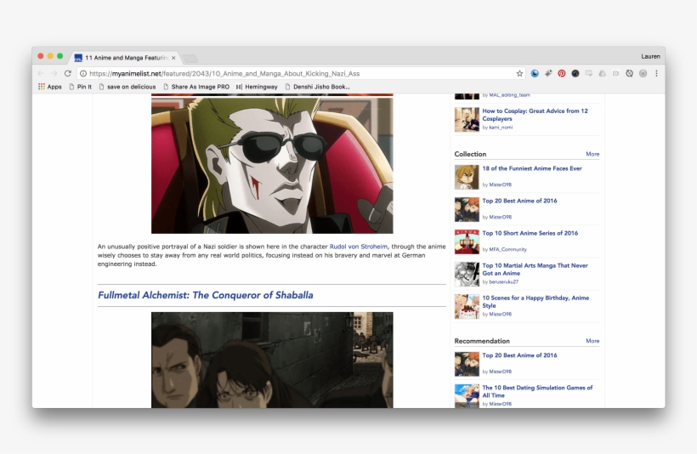Open MAL_editing_team author link
This screenshot has height=454, width=697.
(x=509, y=95)
